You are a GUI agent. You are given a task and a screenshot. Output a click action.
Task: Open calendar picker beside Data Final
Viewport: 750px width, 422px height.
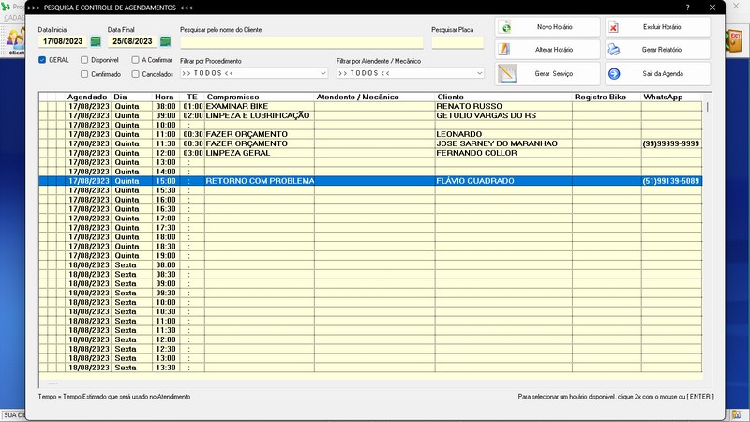[166, 41]
